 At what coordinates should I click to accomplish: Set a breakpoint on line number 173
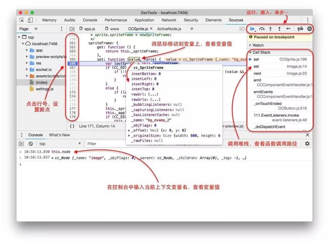pos(72,92)
